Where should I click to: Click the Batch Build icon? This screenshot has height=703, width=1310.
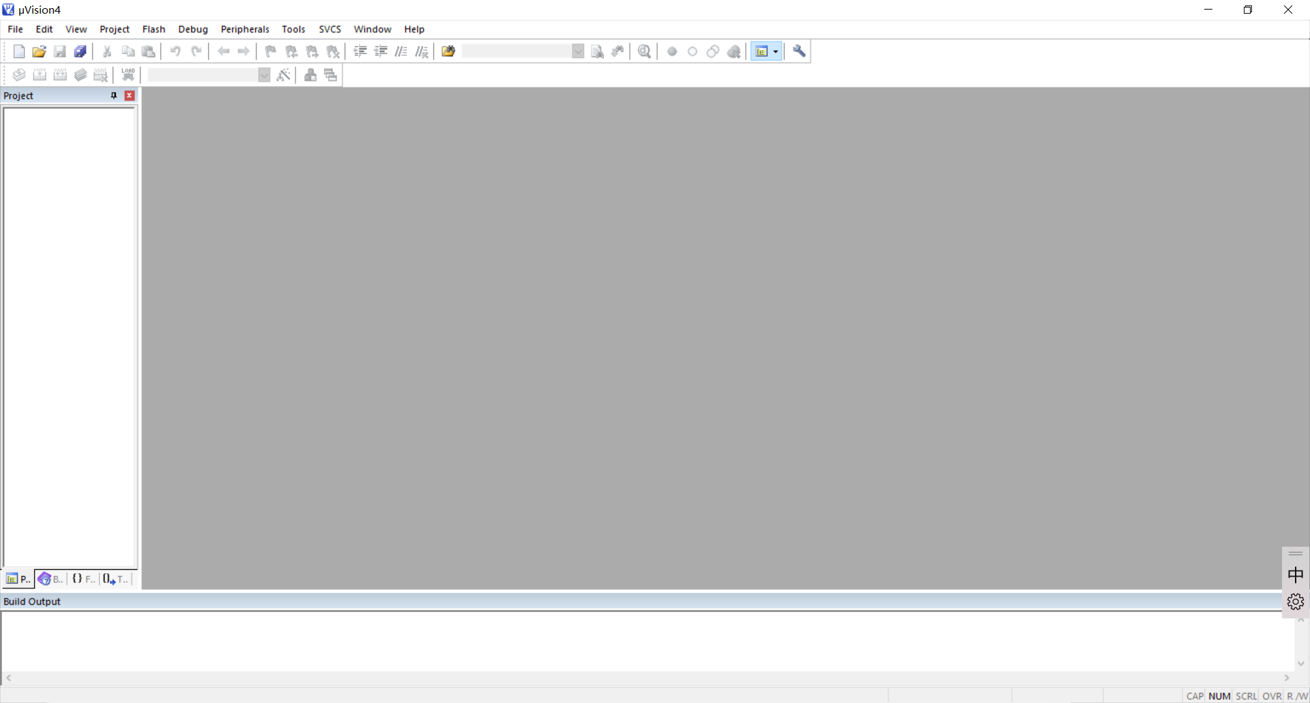click(x=81, y=75)
